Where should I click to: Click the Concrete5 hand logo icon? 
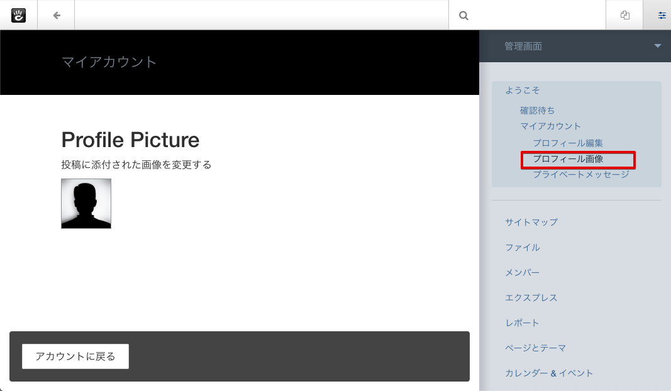[19, 14]
